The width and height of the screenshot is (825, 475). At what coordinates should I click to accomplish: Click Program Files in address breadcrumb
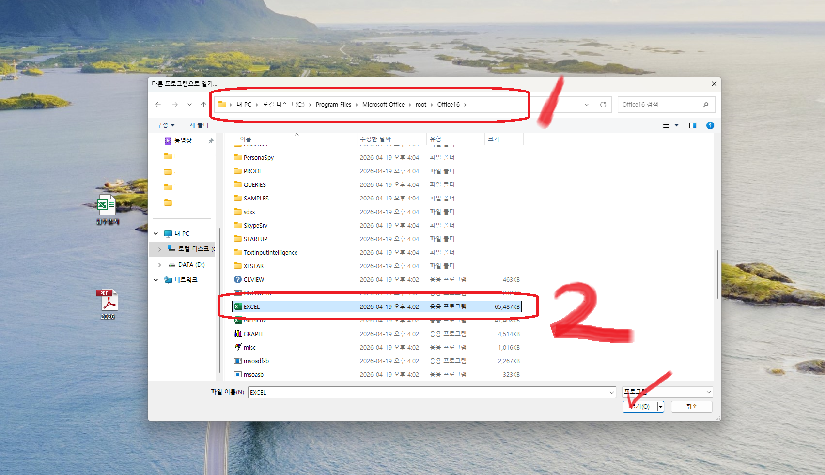click(333, 105)
